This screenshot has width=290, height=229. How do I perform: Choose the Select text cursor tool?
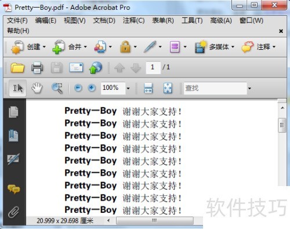(18, 88)
